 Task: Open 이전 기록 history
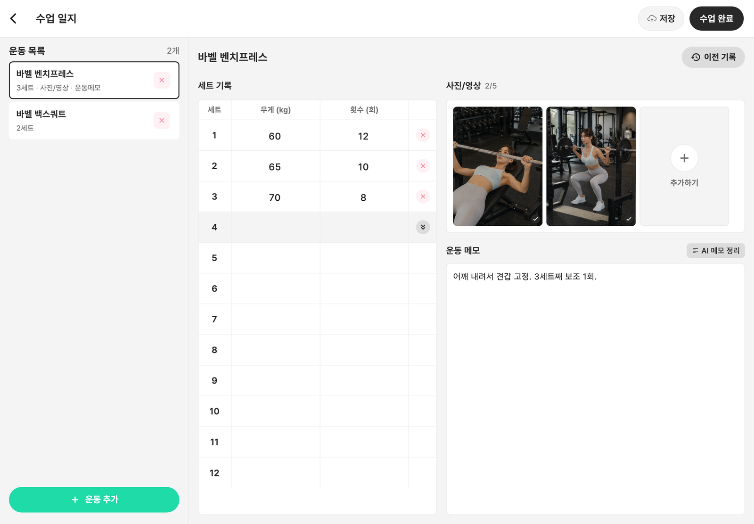[x=713, y=57]
